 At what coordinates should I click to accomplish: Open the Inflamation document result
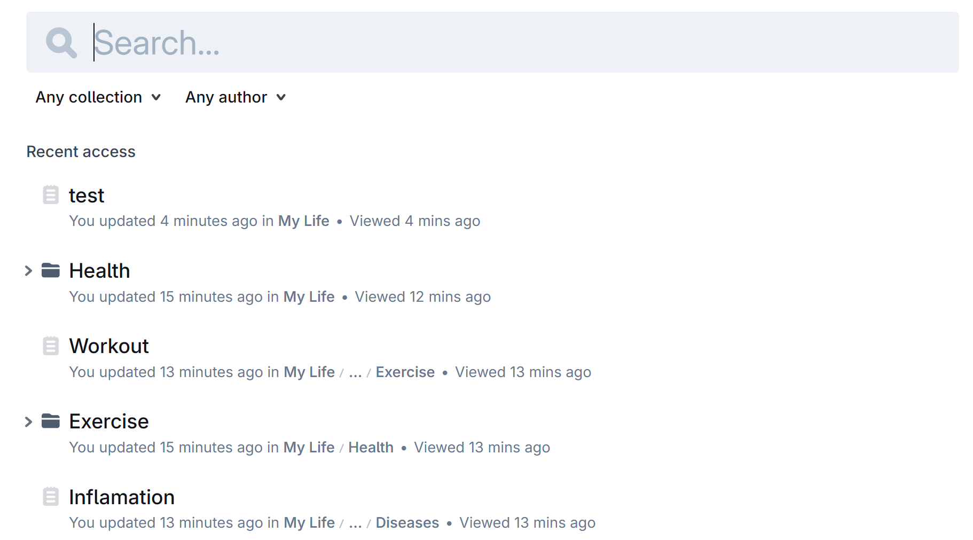pyautogui.click(x=122, y=497)
